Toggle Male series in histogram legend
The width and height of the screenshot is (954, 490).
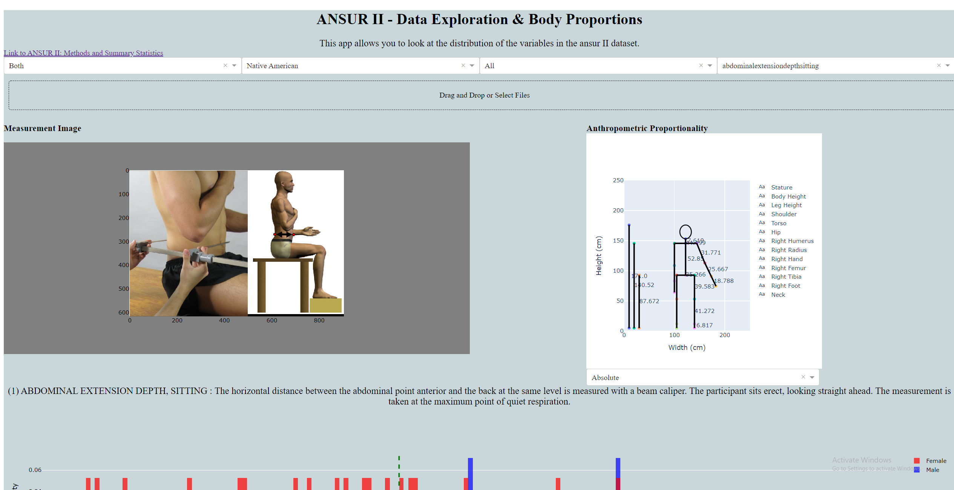(x=932, y=470)
